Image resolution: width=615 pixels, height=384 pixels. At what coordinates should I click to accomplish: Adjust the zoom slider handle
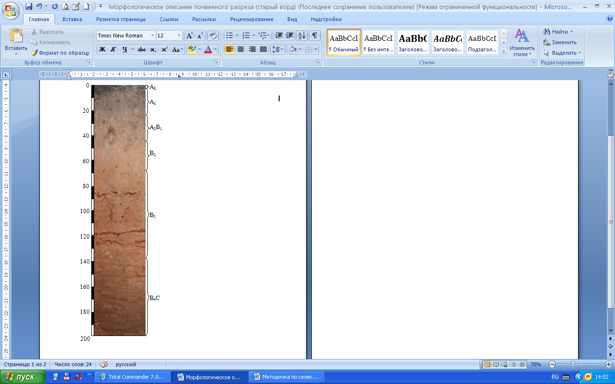tap(573, 364)
